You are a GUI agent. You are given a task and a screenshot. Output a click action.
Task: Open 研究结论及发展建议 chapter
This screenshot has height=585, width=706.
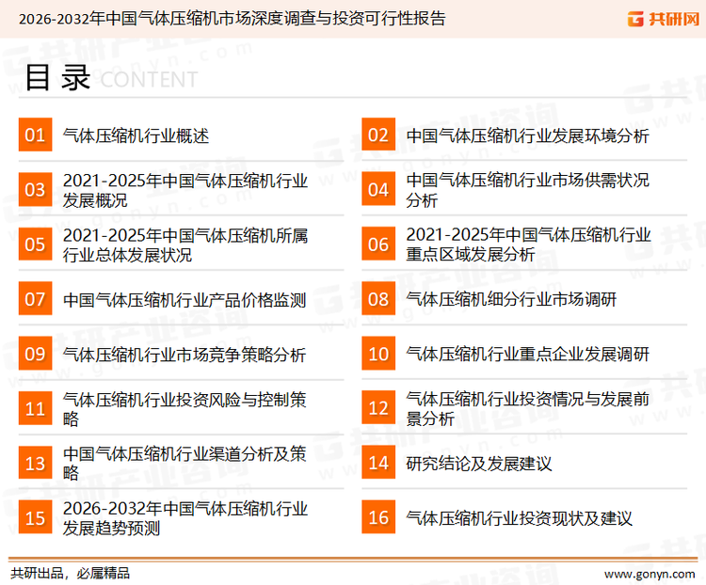478,464
